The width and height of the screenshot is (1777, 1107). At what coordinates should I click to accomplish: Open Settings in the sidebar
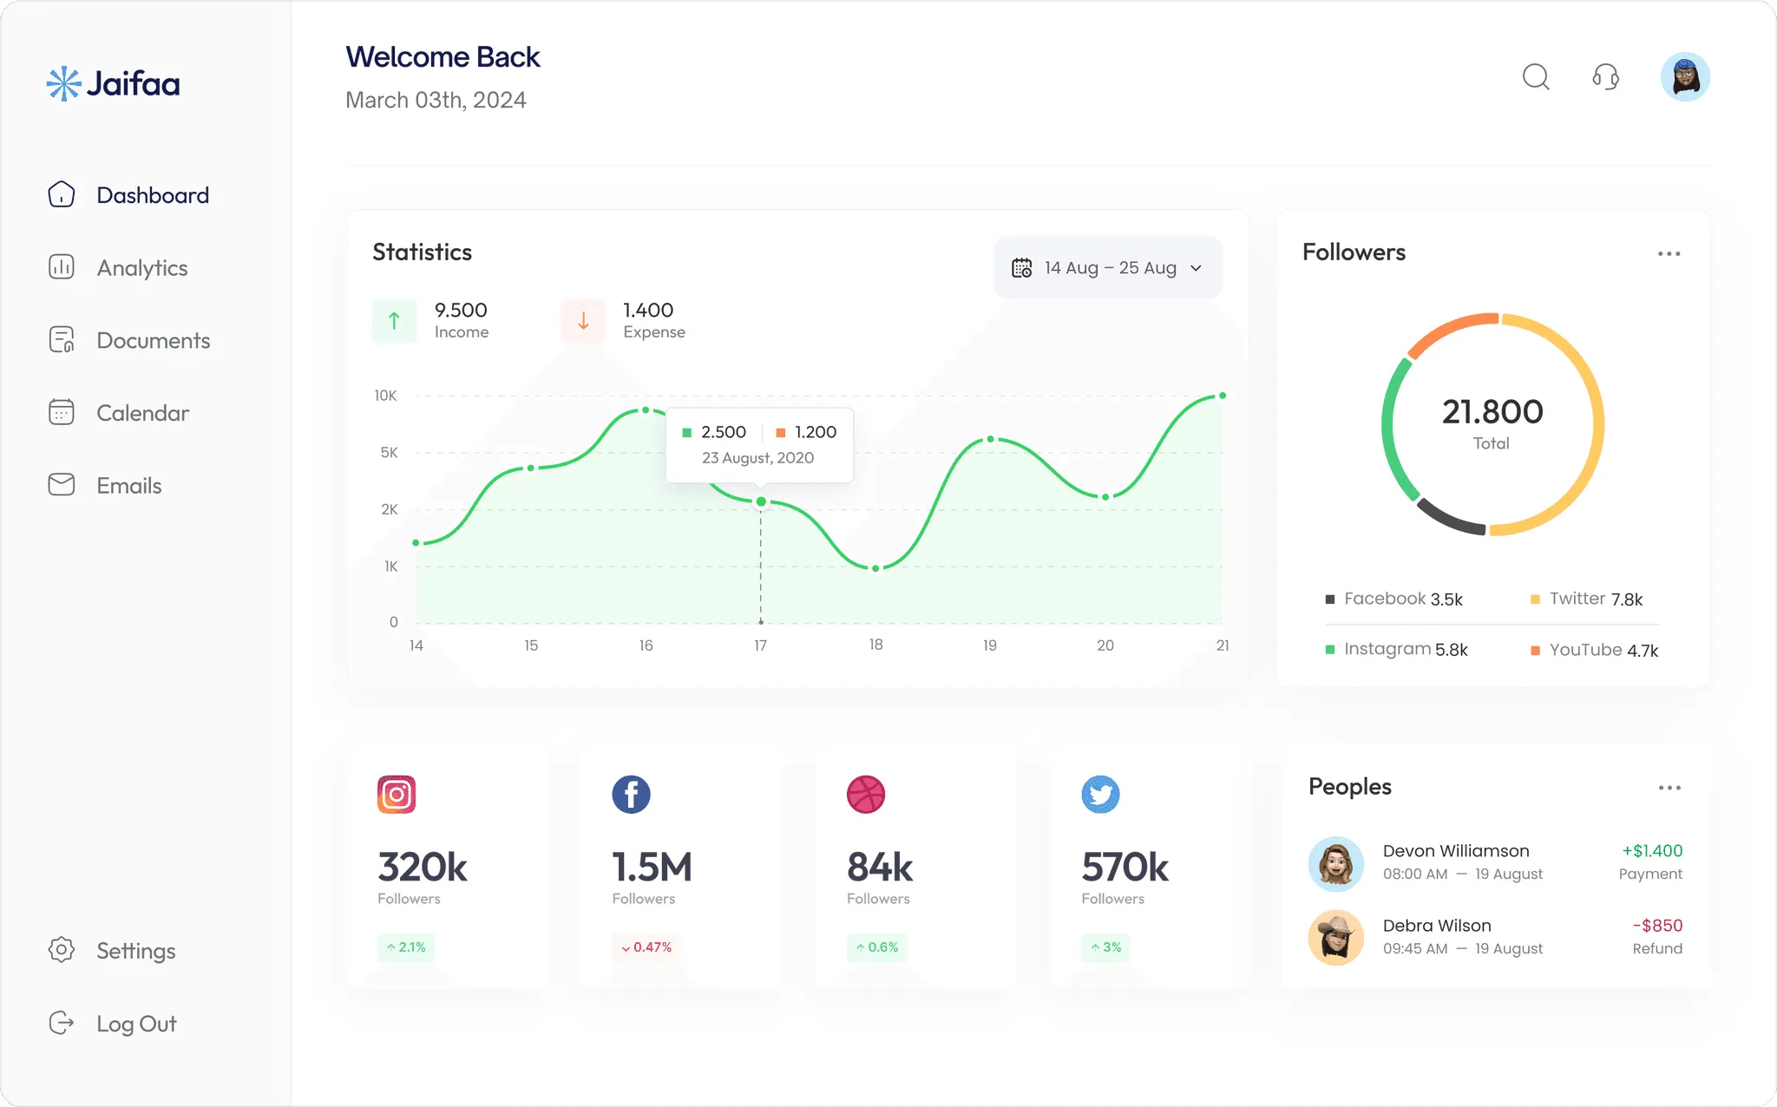click(135, 951)
